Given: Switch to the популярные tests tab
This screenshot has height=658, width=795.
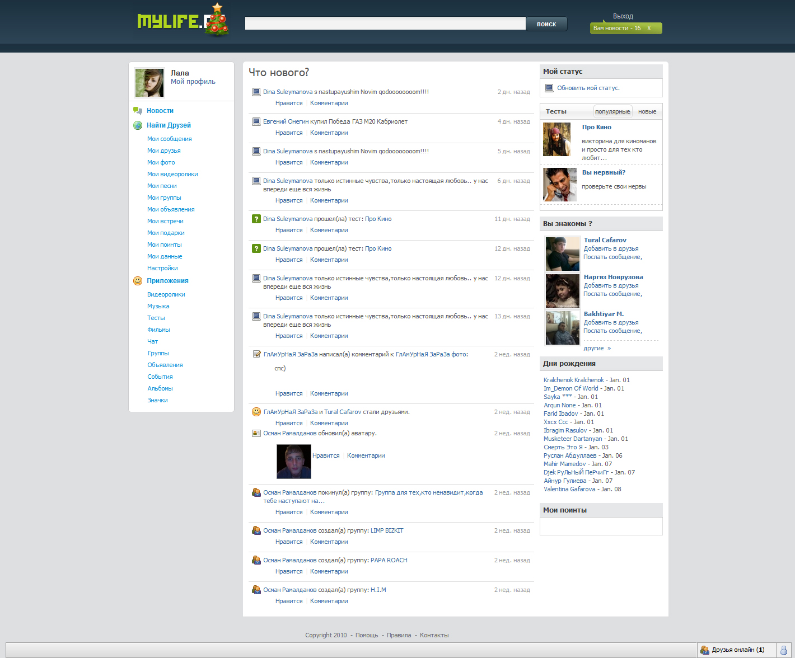Looking at the screenshot, I should [612, 111].
